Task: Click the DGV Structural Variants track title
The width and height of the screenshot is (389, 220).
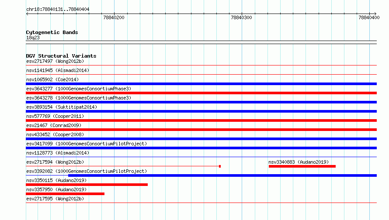Action: click(x=61, y=56)
